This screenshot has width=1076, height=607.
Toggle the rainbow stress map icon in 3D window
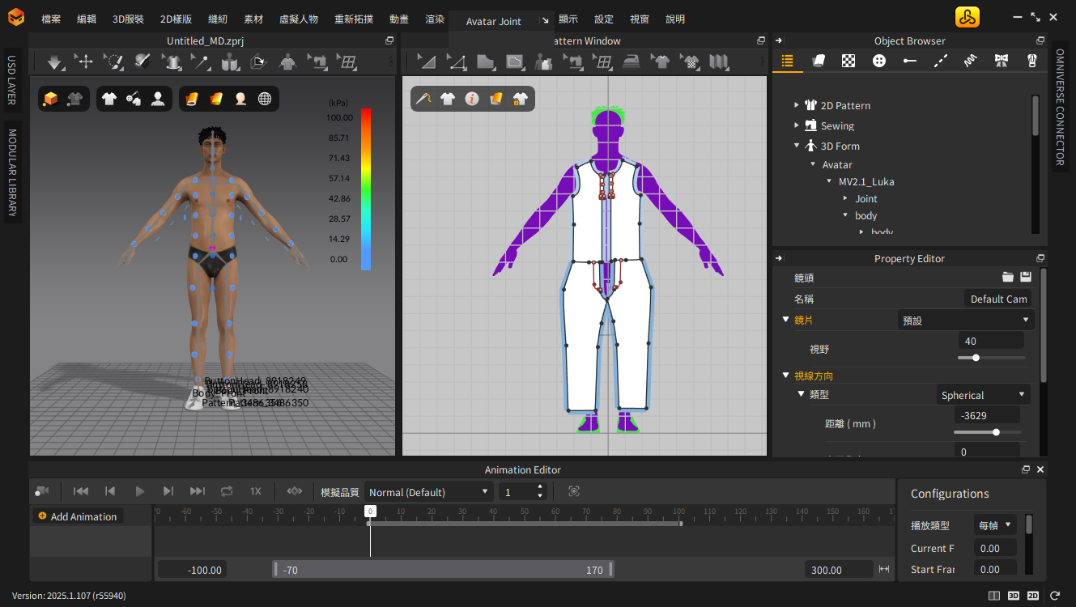[216, 99]
